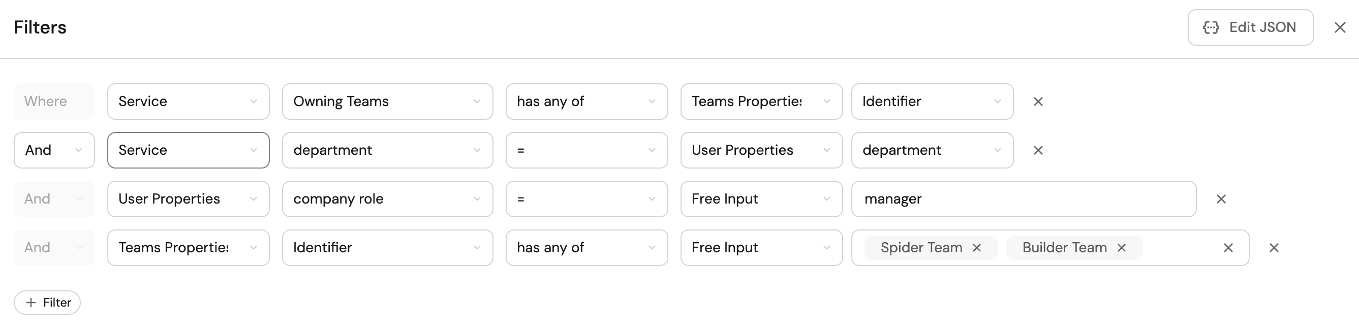Close the Filters panel
1359x333 pixels.
pyautogui.click(x=1340, y=27)
